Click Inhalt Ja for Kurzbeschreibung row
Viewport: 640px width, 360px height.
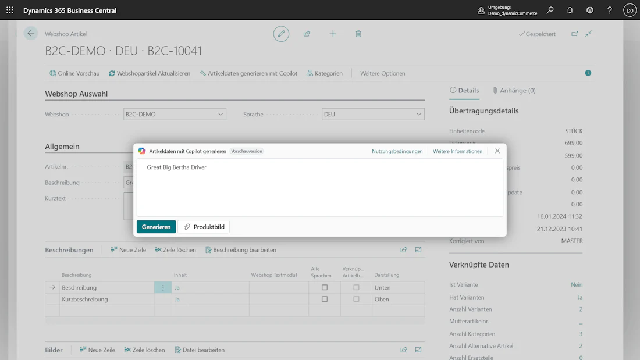tap(177, 299)
